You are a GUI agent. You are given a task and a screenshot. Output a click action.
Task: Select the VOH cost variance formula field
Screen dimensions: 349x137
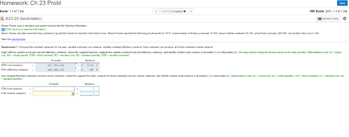coord(56,65)
